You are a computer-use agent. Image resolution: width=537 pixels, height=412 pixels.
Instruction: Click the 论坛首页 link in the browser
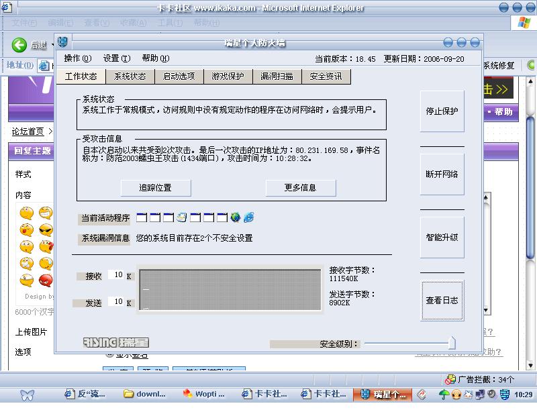(x=28, y=132)
